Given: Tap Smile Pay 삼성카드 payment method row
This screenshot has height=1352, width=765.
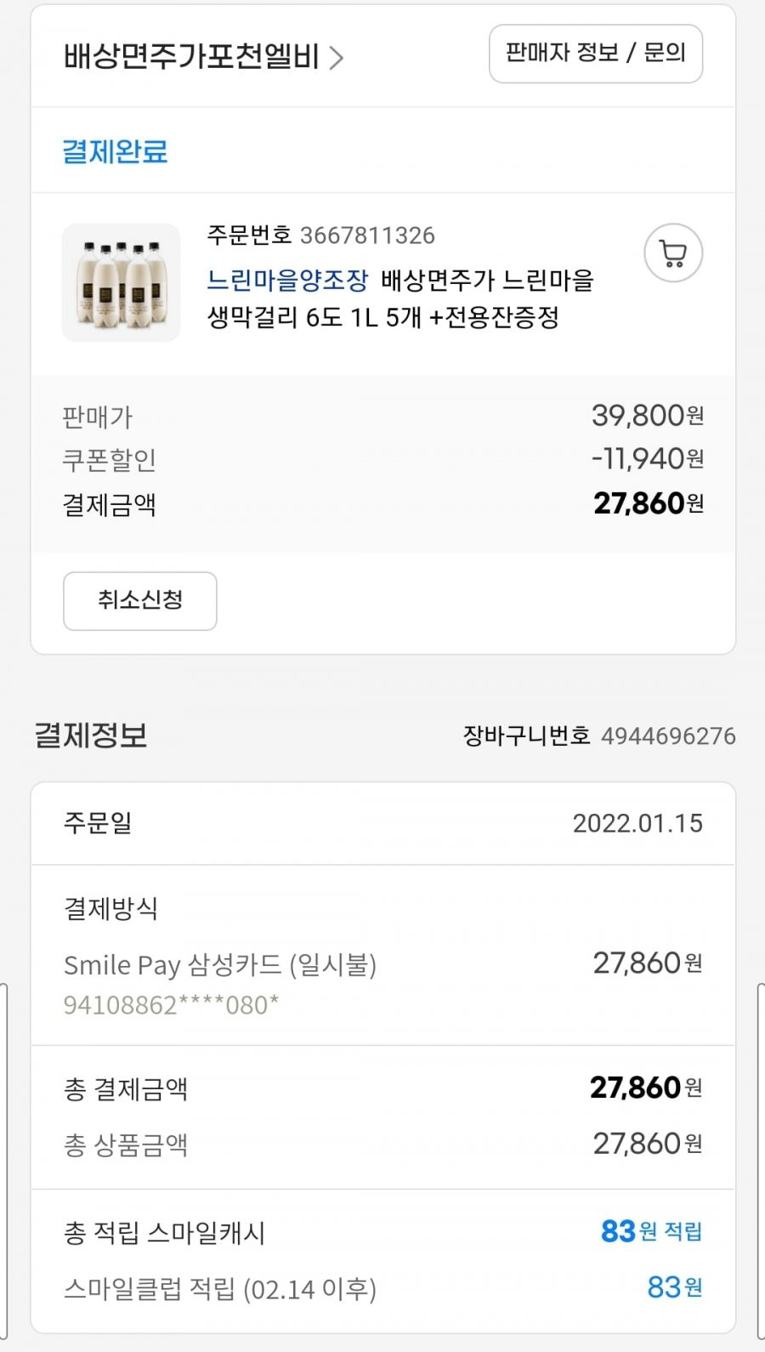Looking at the screenshot, I should click(383, 964).
